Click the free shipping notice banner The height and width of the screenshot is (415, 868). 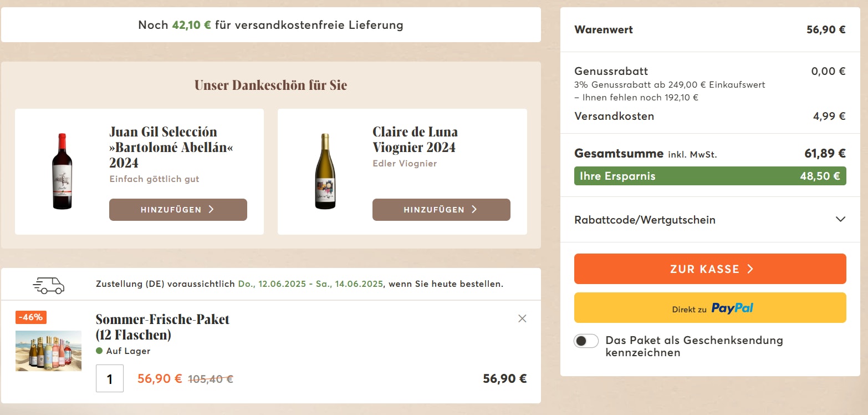(x=270, y=25)
